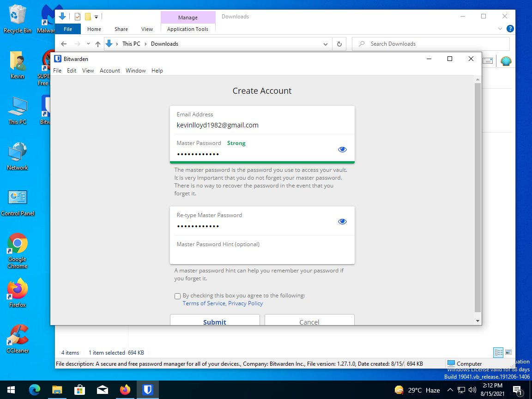This screenshot has width=532, height=399.
Task: Open the Share ribbon tab in File Explorer
Action: tap(121, 29)
